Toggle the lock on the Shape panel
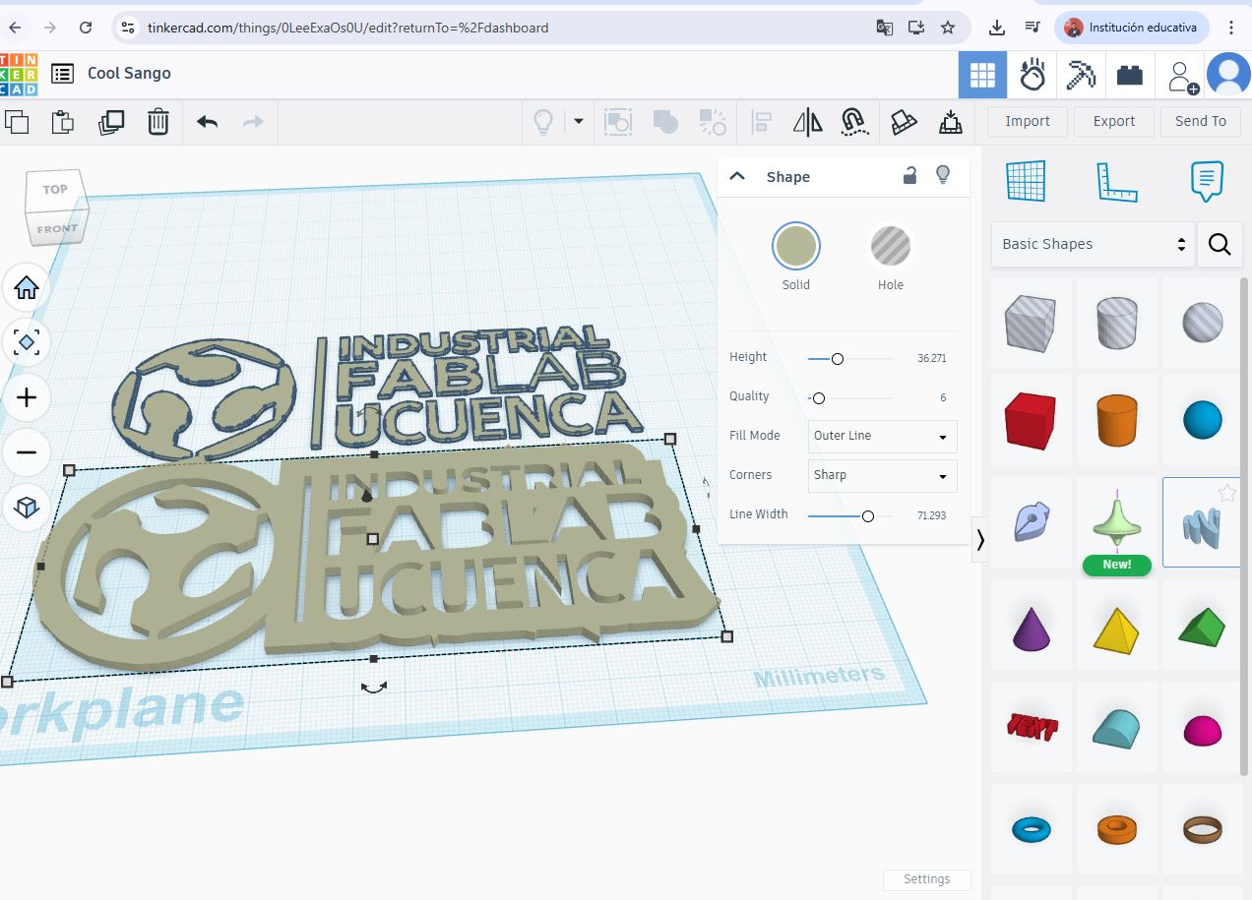This screenshot has height=900, width=1252. tap(908, 174)
